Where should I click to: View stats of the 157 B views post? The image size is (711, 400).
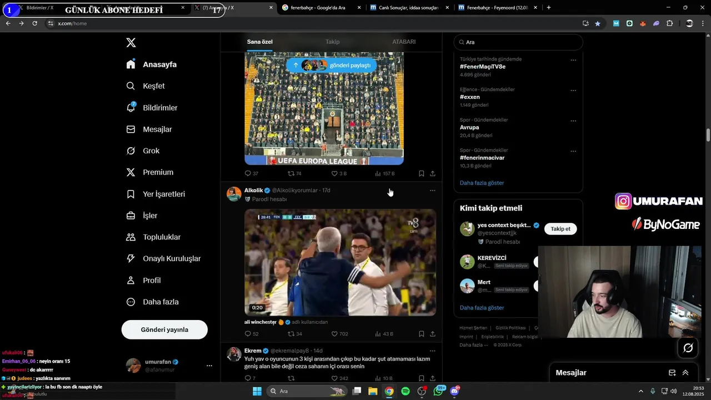point(384,173)
